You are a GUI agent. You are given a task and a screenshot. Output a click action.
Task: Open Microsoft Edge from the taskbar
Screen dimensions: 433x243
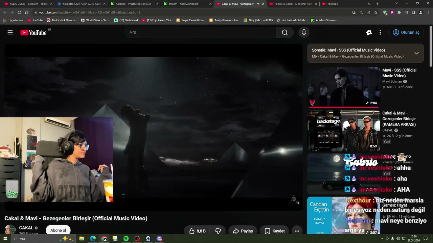(x=93, y=239)
